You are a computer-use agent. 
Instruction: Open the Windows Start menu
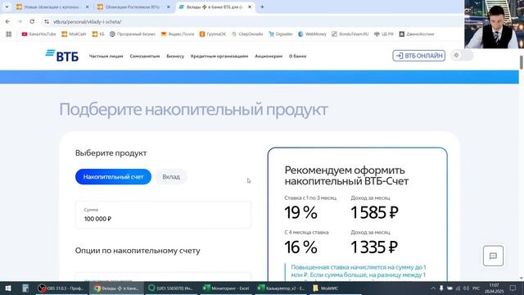[x=7, y=288]
